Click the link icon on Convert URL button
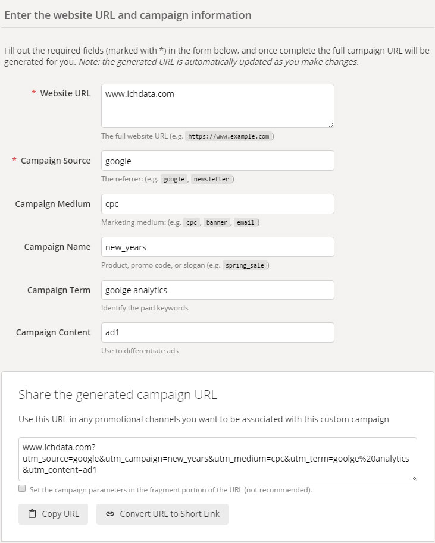 click(x=110, y=514)
